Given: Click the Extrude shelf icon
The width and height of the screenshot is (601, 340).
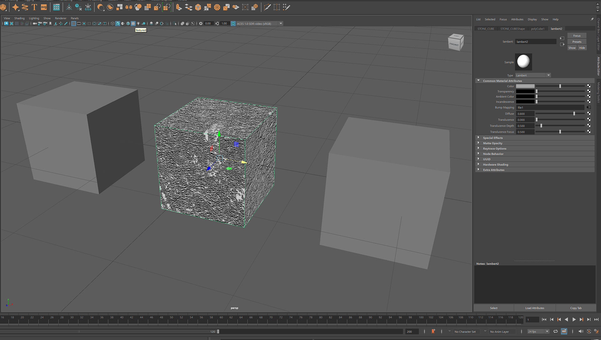Looking at the screenshot, I should click(179, 7).
